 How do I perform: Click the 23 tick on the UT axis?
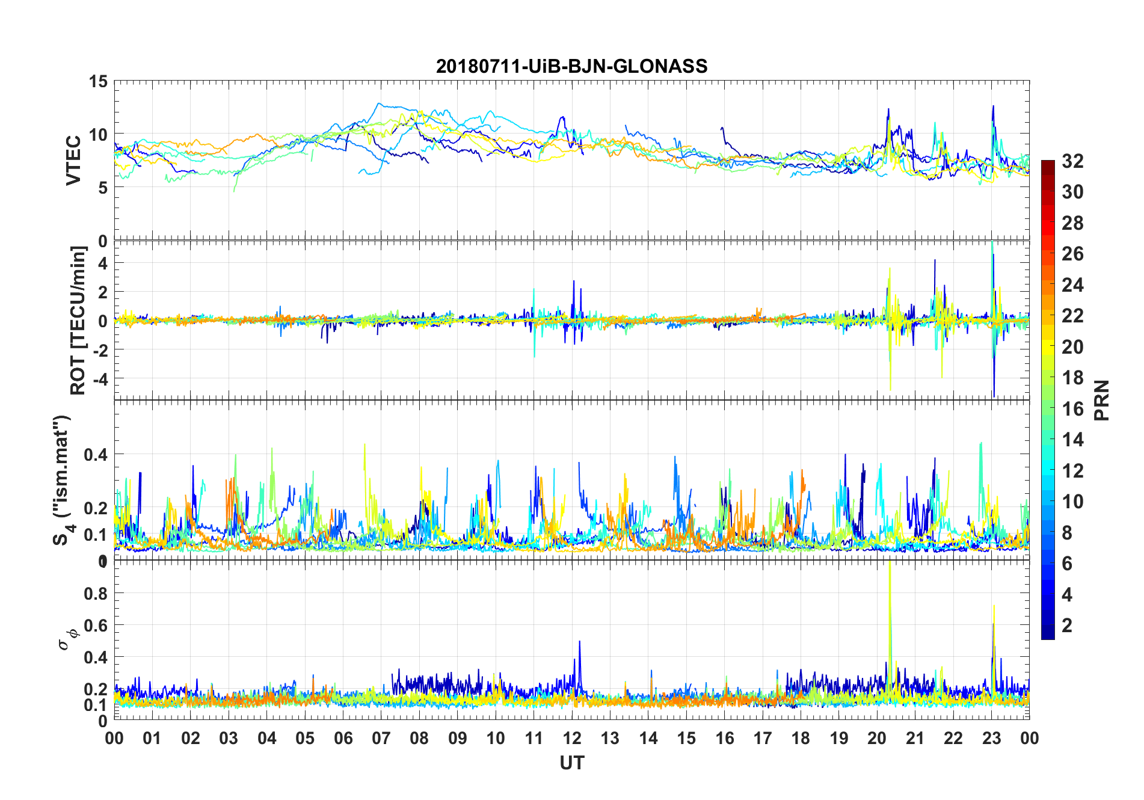991,738
